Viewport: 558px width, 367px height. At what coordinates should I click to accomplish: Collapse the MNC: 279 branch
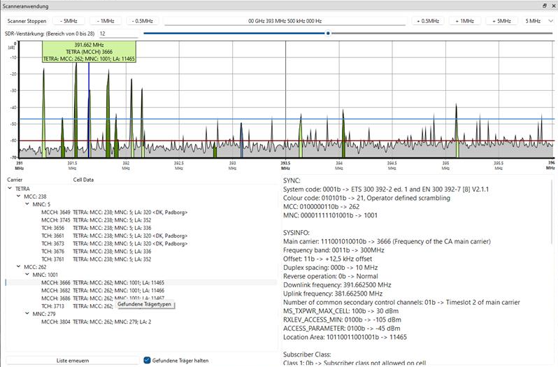click(x=28, y=314)
